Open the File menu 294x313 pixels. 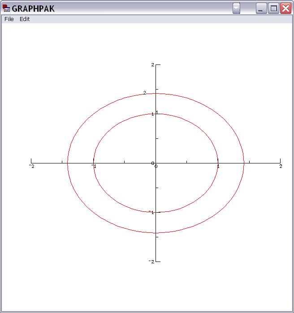coord(9,19)
